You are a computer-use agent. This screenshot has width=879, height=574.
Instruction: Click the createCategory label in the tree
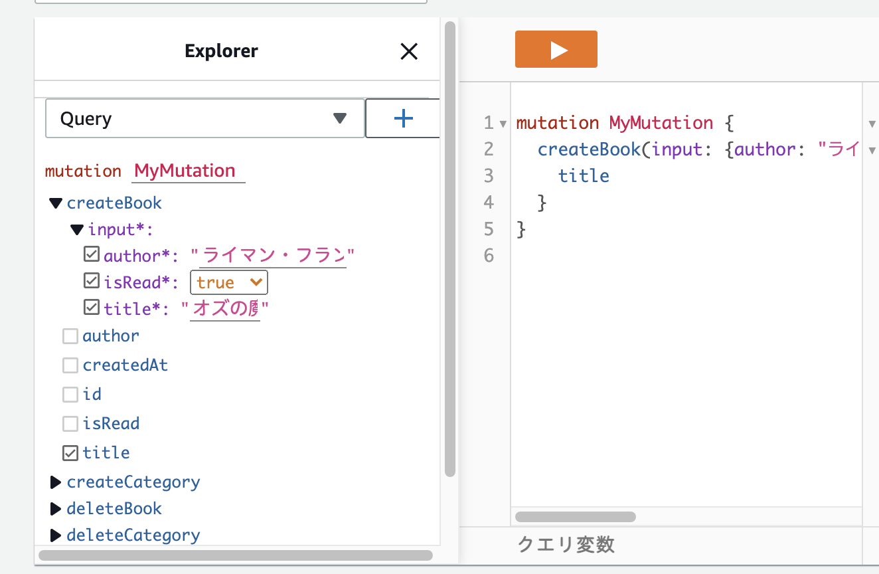[133, 482]
